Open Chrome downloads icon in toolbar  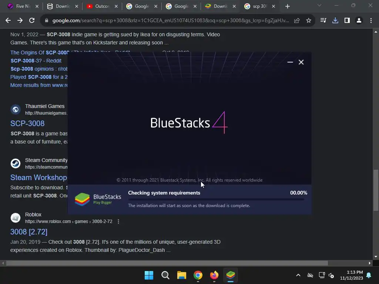335,21
